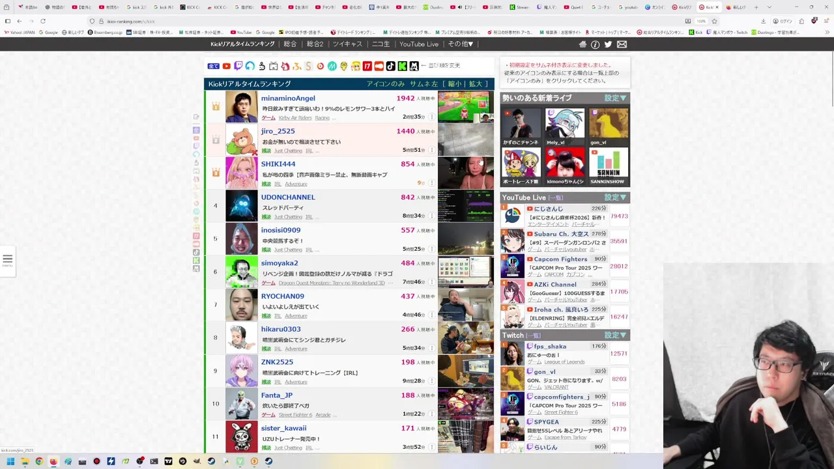Click 拡大 to enlarge thumbnails
Screen dimensions: 834x469
pos(476,84)
